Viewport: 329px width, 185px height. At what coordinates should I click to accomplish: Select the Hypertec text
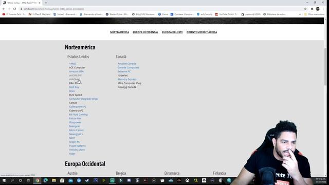tap(122, 76)
